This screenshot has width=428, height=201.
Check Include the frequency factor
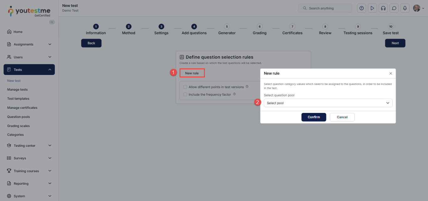coord(185,94)
